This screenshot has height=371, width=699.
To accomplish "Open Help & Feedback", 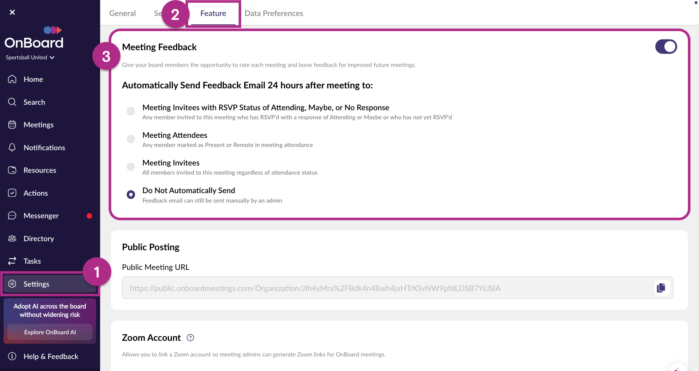I will click(x=51, y=356).
